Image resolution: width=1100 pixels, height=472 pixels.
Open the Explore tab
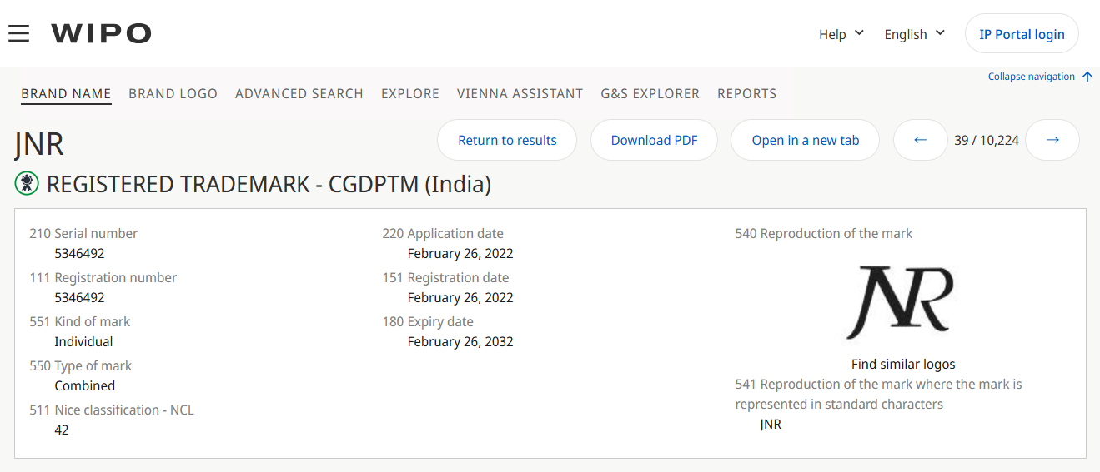pos(409,93)
